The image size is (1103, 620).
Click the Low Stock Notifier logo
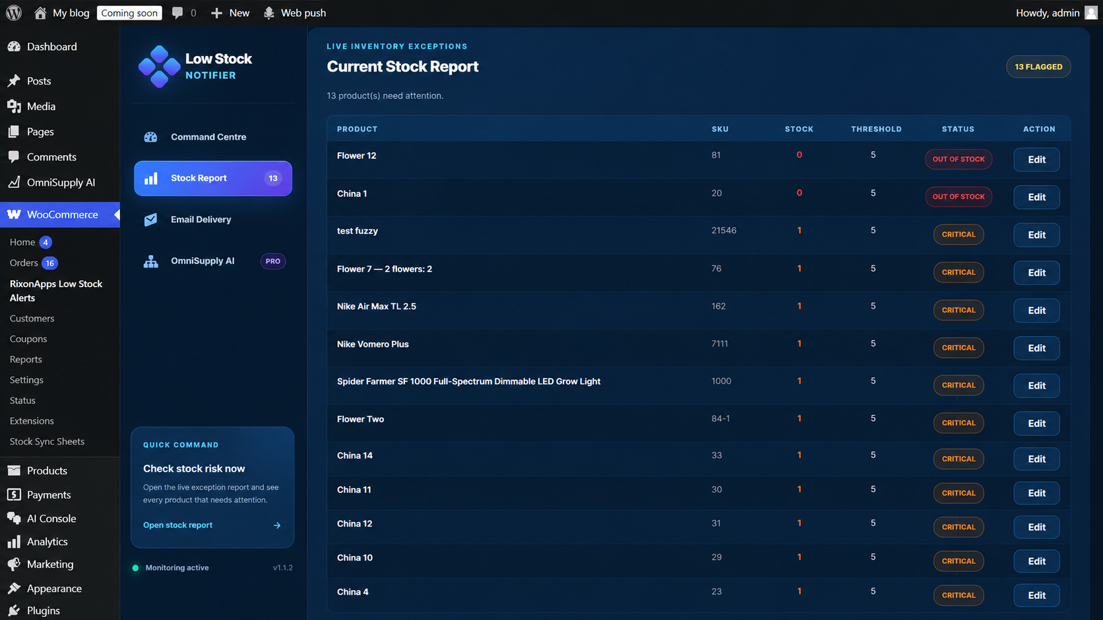click(x=159, y=67)
